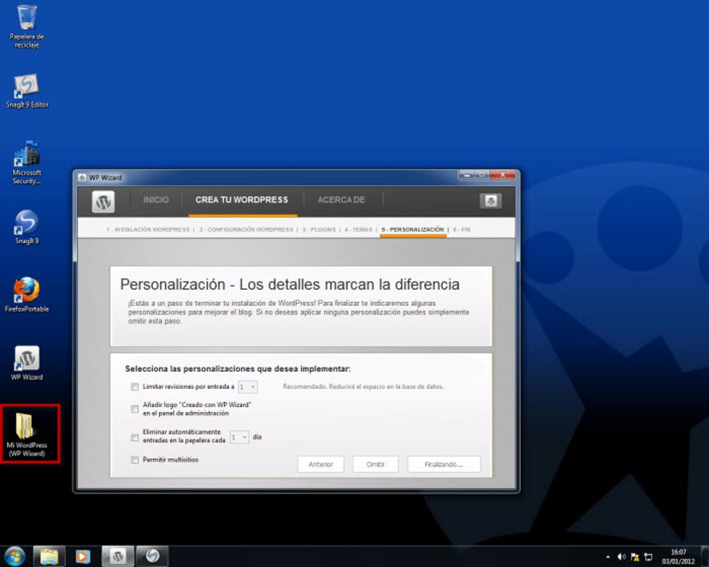Click the small WordPress icon at top right
Screen dimensions: 709x567
491,200
